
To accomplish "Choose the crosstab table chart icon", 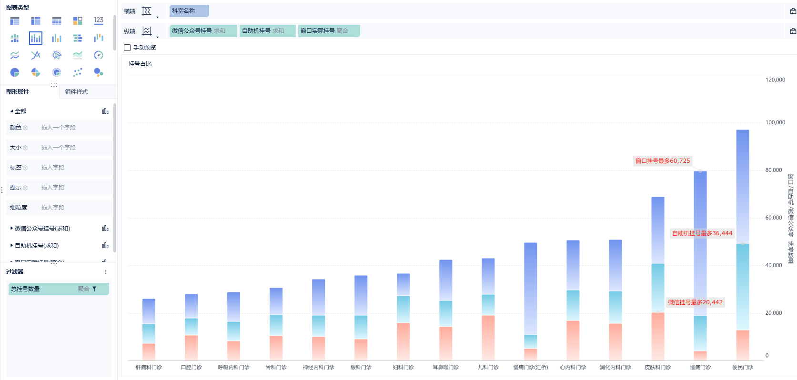I will pos(36,20).
